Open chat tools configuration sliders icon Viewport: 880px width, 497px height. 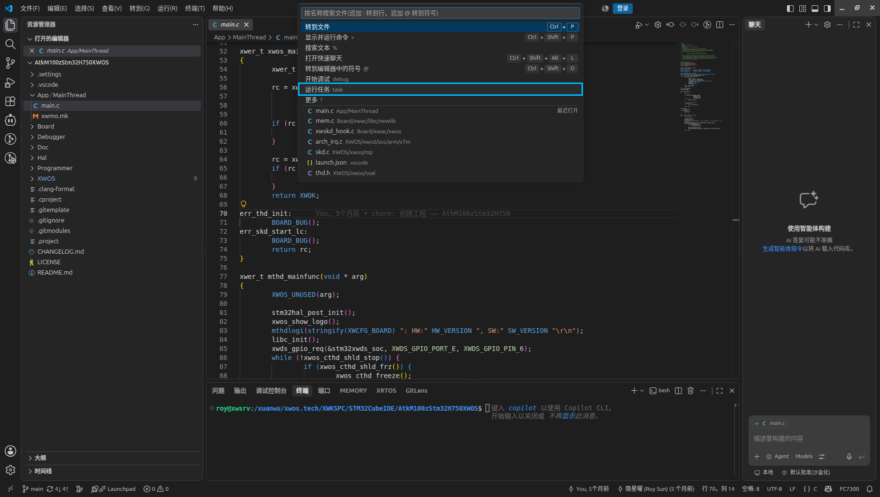pyautogui.click(x=822, y=457)
